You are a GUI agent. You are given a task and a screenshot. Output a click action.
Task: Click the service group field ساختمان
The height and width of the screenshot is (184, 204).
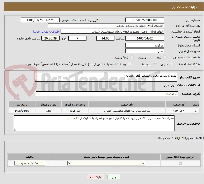[107, 94]
